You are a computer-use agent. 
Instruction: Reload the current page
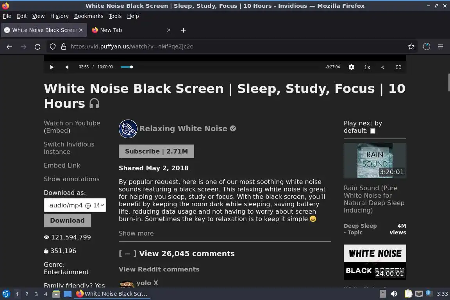click(x=37, y=46)
